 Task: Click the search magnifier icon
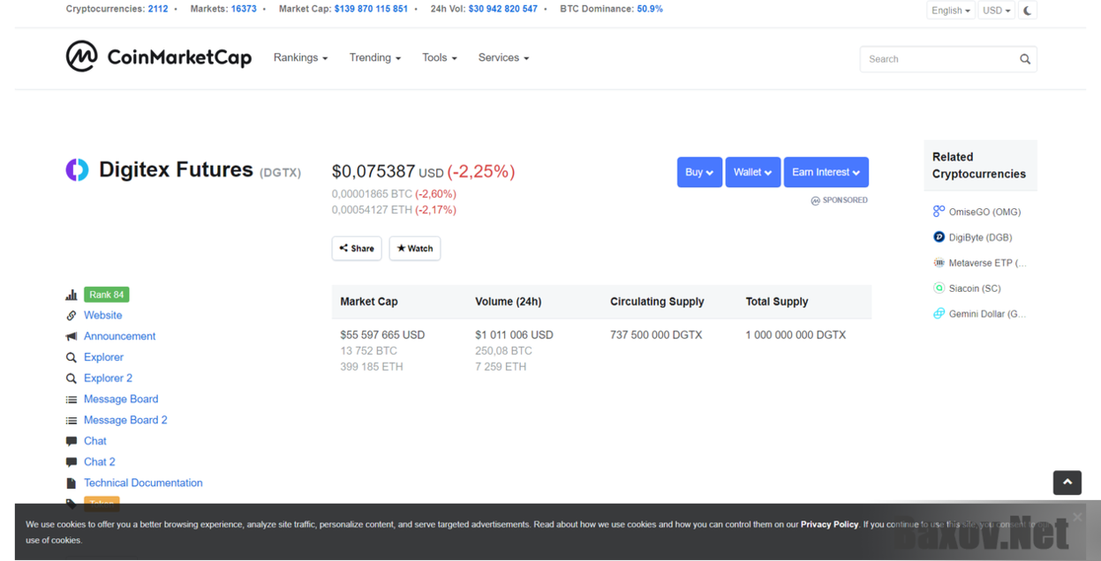(x=1025, y=59)
